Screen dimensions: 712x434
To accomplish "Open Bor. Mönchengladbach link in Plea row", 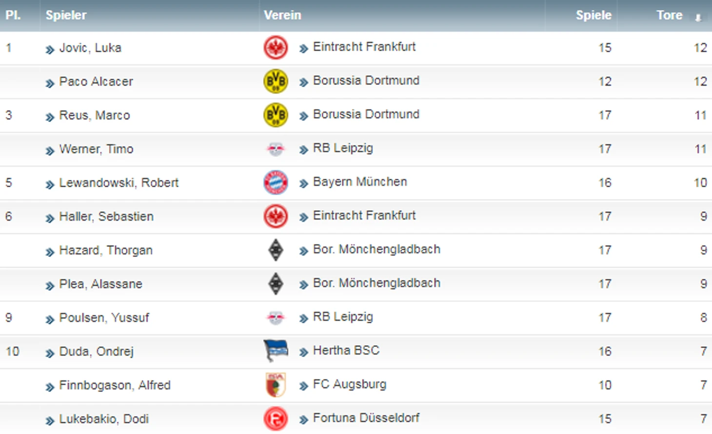I will 376,283.
